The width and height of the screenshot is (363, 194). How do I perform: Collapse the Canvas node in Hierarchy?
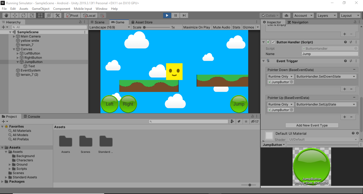[14, 49]
